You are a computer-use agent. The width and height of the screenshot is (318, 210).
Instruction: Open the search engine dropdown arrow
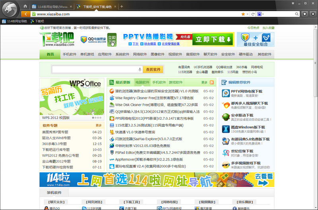(x=263, y=14)
